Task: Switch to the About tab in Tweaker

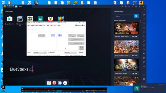Action: 59,25
